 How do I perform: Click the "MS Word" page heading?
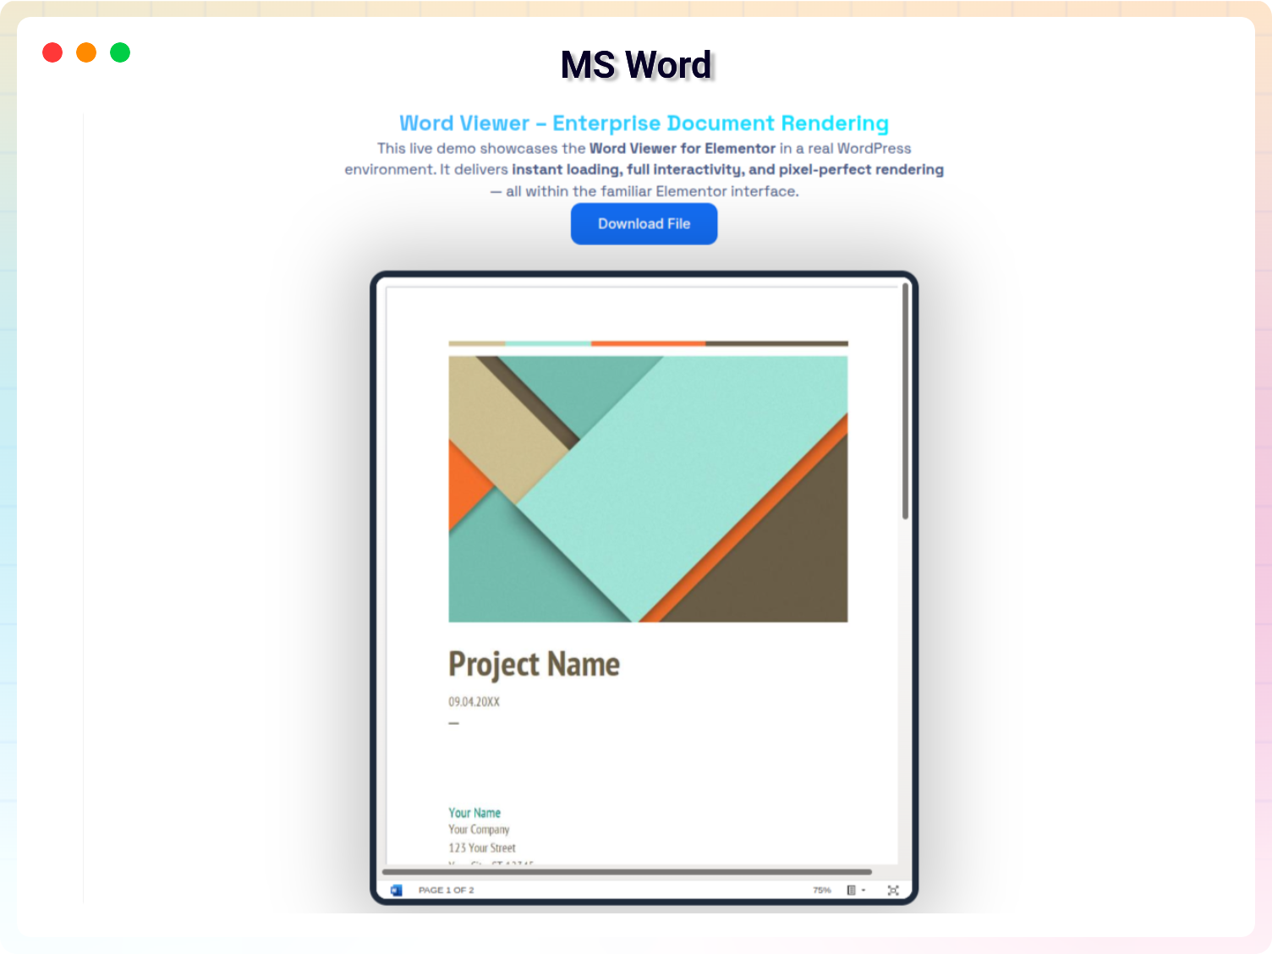(637, 65)
